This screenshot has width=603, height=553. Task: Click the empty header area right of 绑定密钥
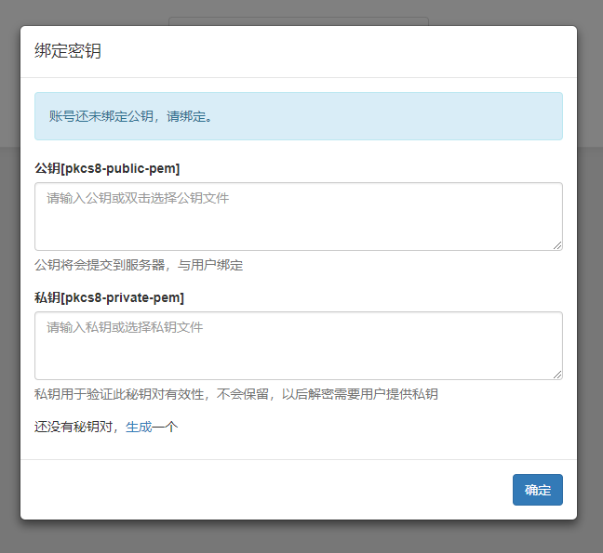372,51
